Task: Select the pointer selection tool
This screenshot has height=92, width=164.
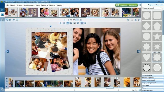Action: (x=7, y=20)
